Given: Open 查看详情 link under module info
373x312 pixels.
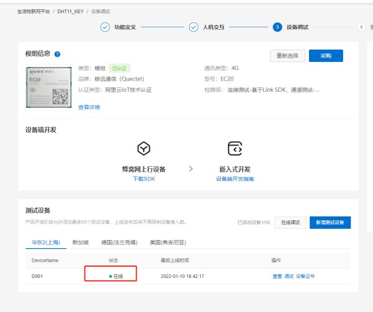Looking at the screenshot, I should pos(89,107).
